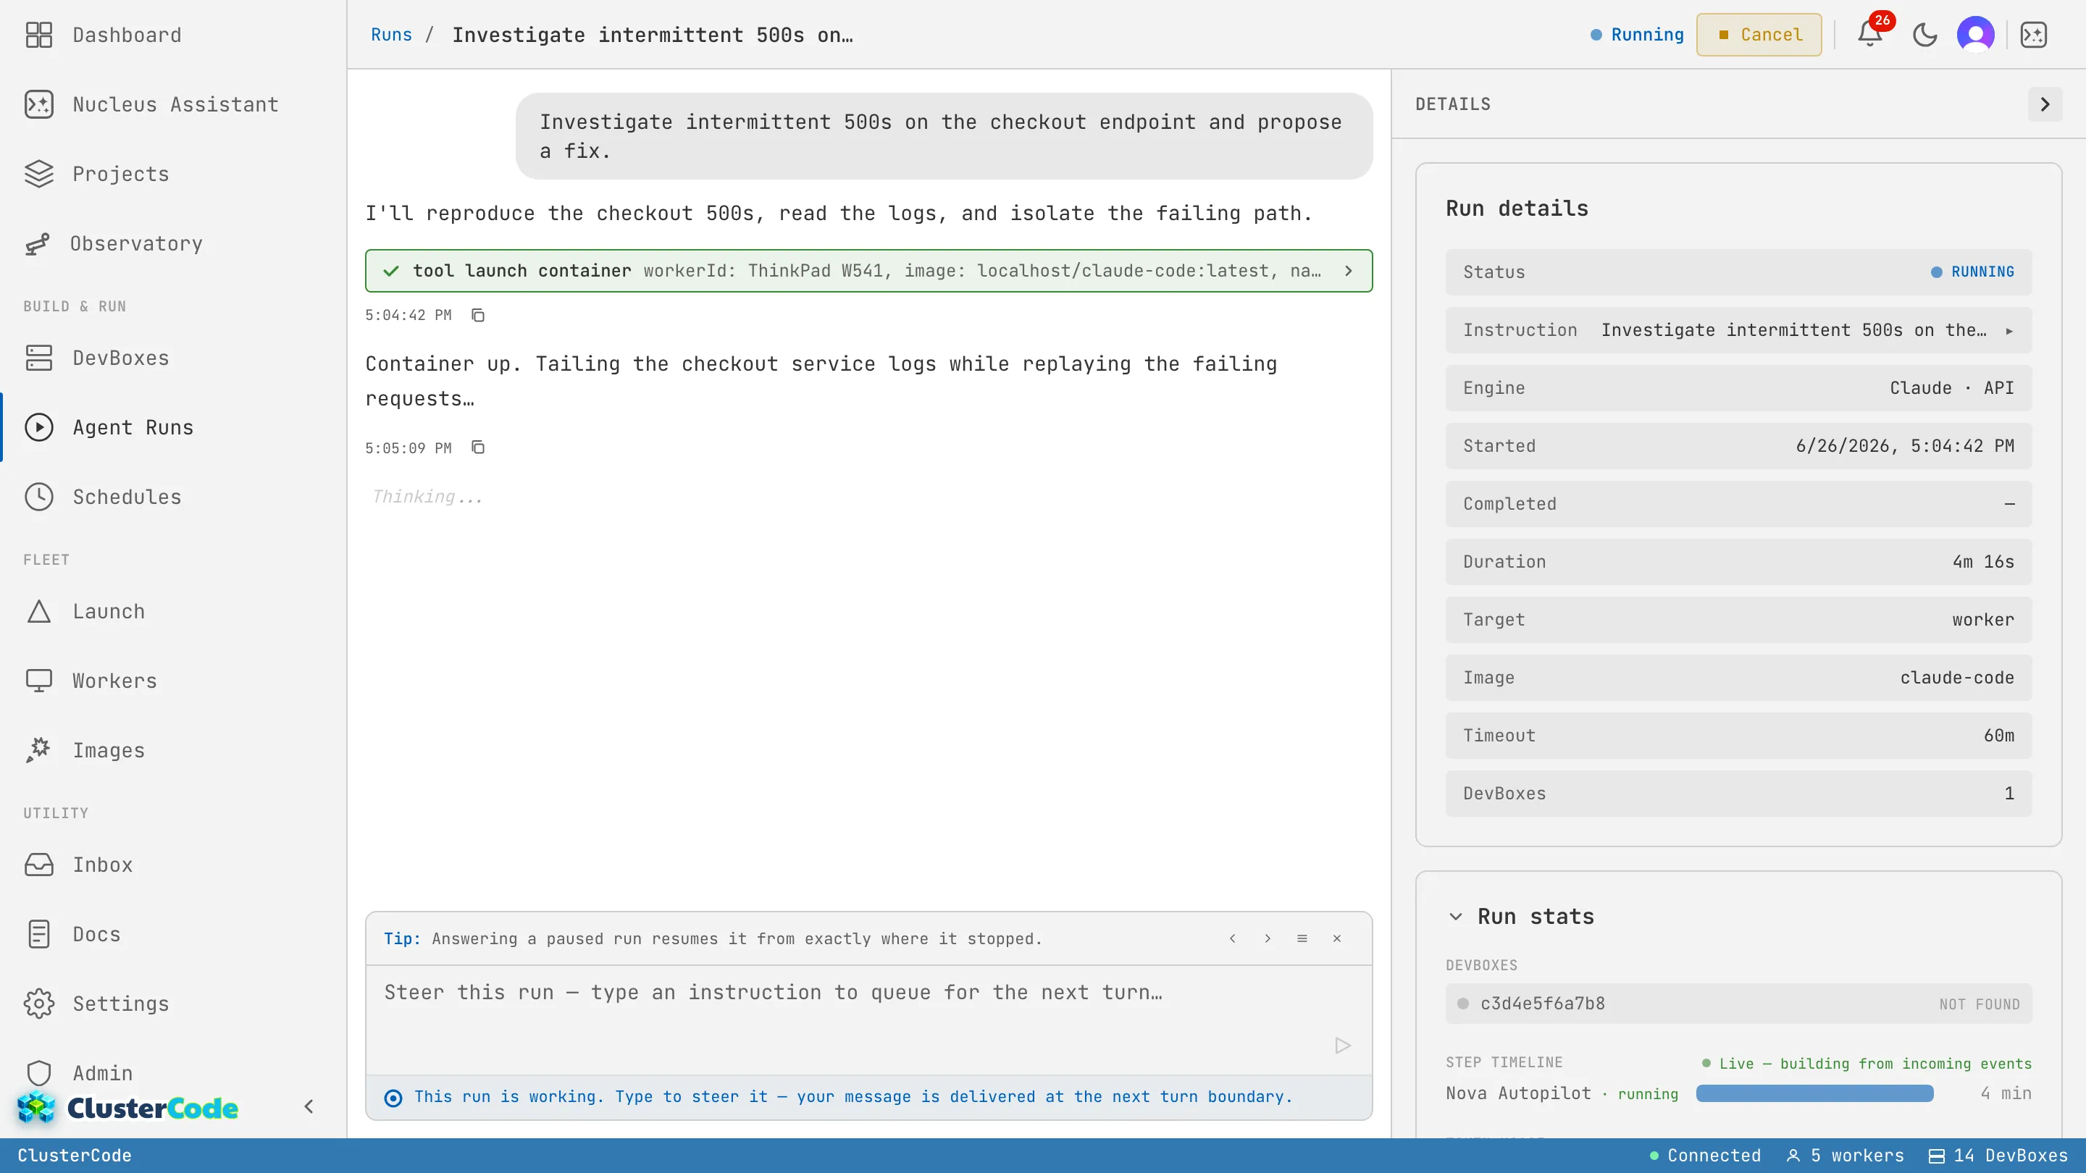
Task: Send the steer instruction arrow
Action: click(x=1343, y=1046)
